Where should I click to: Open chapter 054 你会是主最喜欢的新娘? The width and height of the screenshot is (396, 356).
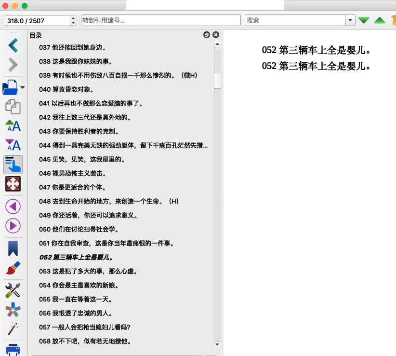click(x=79, y=285)
